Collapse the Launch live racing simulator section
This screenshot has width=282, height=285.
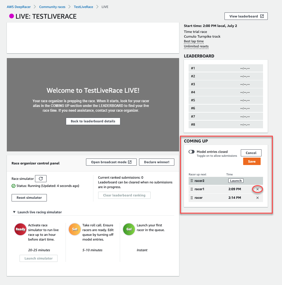click(x=14, y=212)
